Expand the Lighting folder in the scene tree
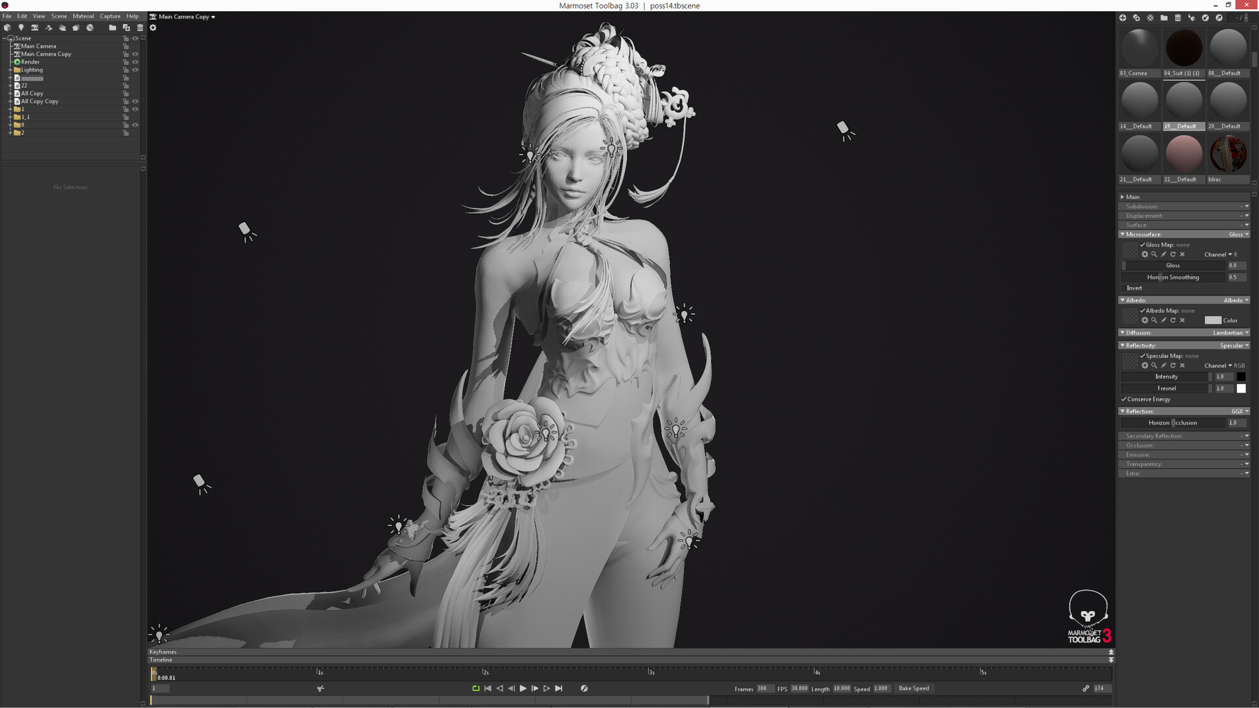1259x708 pixels. point(10,70)
